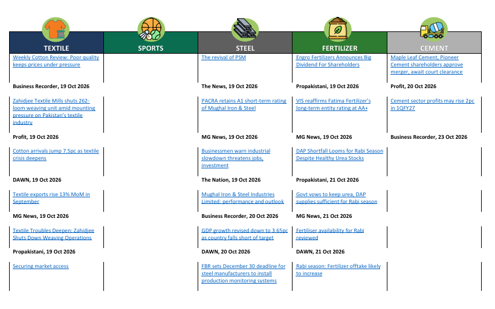Open Weekly Cotton Review article link
Viewport: 495px width, 309px height.
(56, 61)
